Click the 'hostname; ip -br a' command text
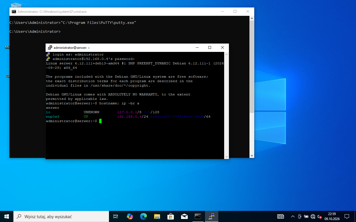The height and width of the screenshot is (222, 356). (119, 103)
